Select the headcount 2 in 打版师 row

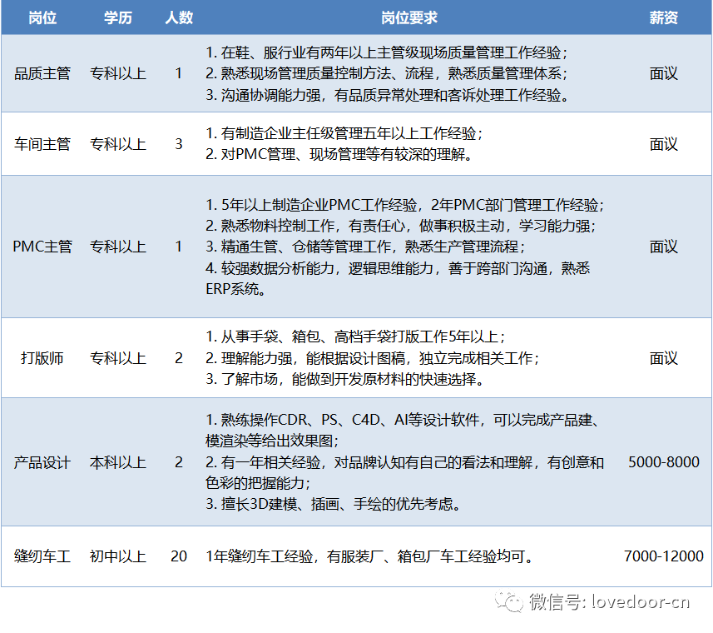pos(179,358)
